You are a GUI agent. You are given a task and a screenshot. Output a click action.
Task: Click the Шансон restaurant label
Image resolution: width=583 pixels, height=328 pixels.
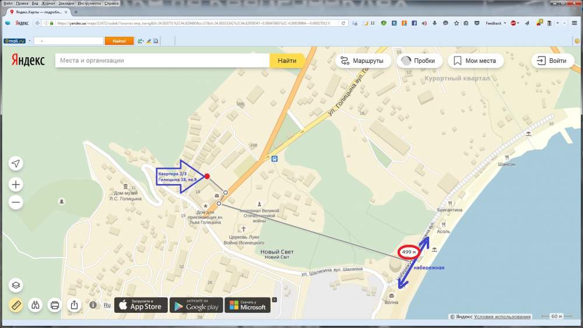(507, 164)
